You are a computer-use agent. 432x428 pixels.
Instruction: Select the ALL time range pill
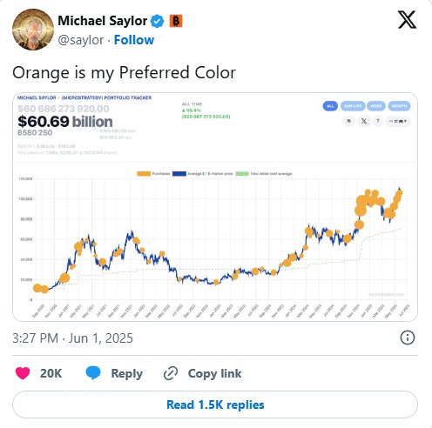click(330, 106)
